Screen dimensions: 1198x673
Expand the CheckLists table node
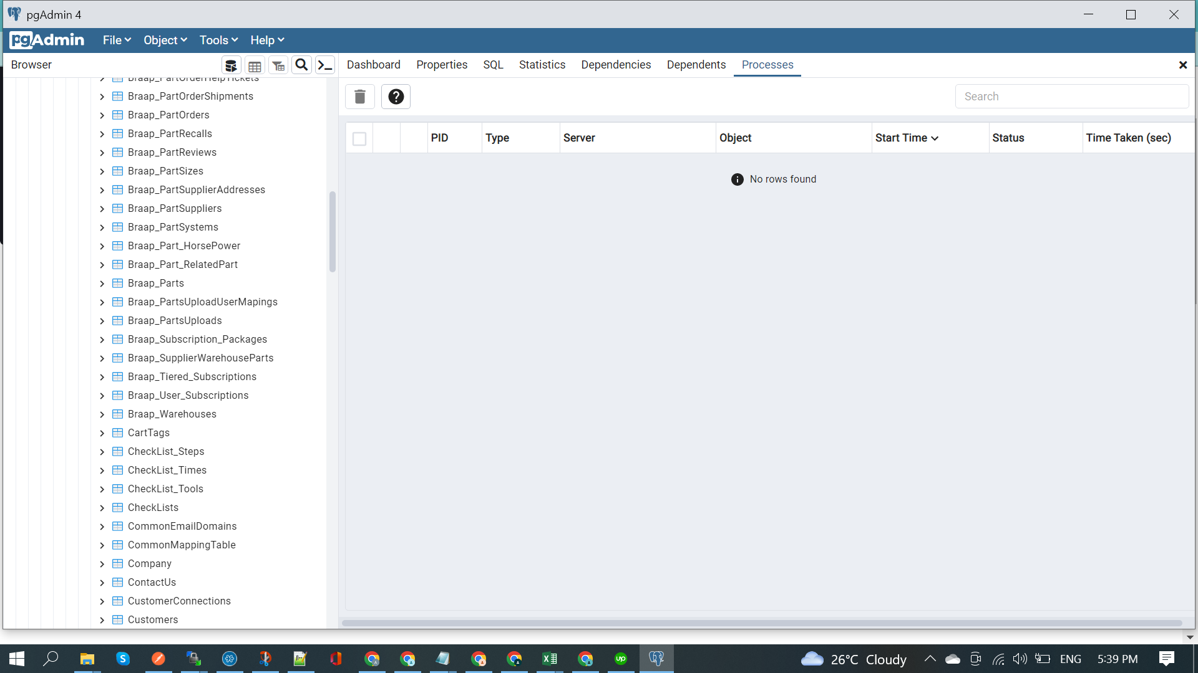[102, 508]
